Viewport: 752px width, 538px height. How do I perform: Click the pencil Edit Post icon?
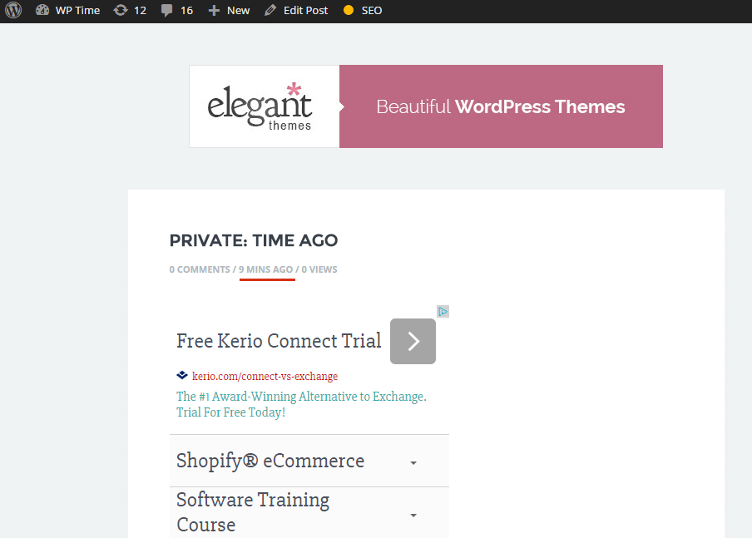tap(270, 10)
